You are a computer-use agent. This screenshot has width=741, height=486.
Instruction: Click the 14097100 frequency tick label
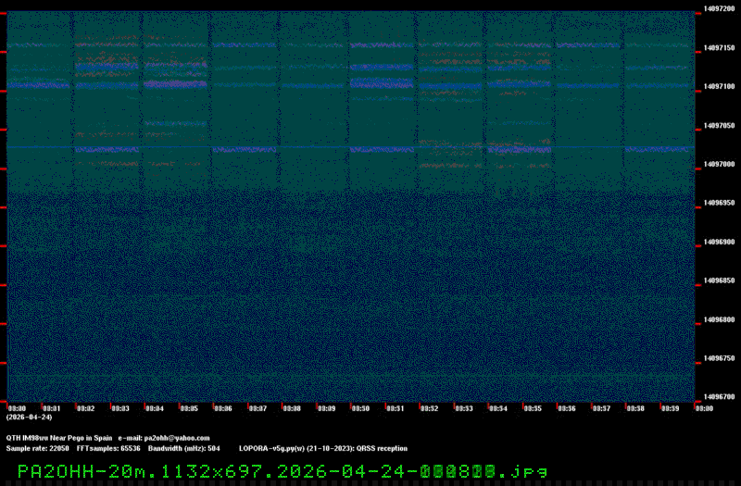[x=720, y=87]
